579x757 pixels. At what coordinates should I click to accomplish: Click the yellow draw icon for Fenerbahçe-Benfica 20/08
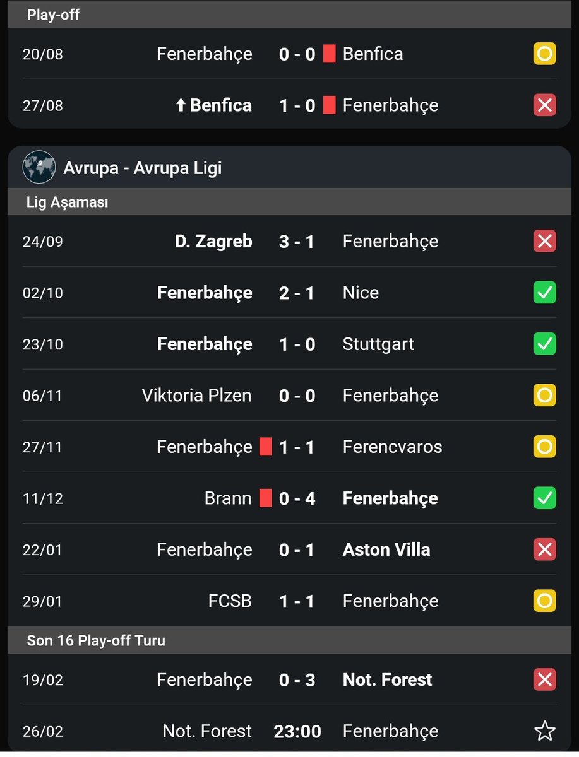pyautogui.click(x=544, y=54)
